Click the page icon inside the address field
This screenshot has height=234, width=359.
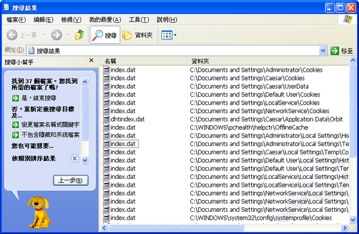pyautogui.click(x=31, y=51)
